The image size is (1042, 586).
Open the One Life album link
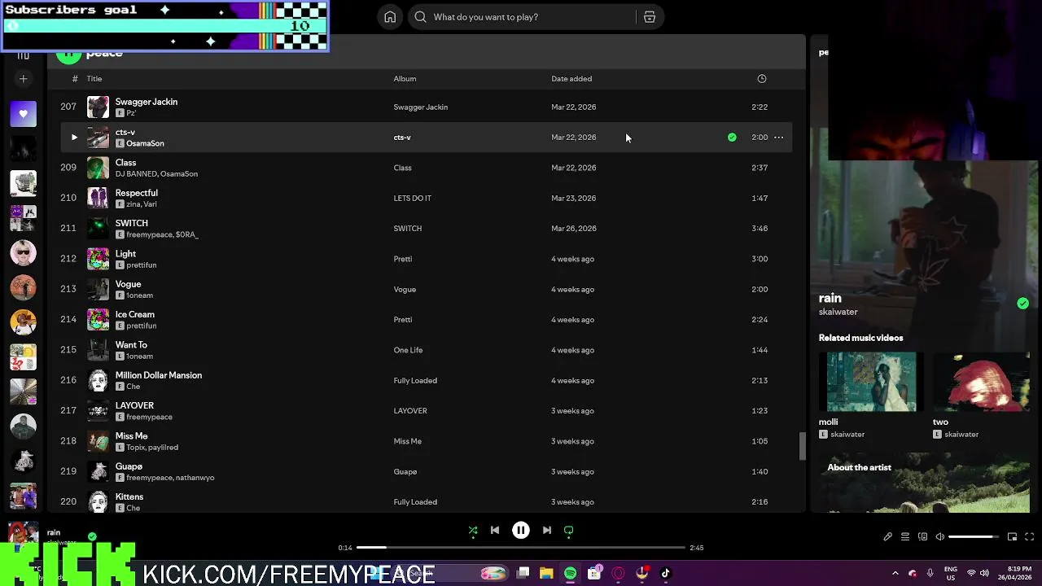tap(408, 351)
